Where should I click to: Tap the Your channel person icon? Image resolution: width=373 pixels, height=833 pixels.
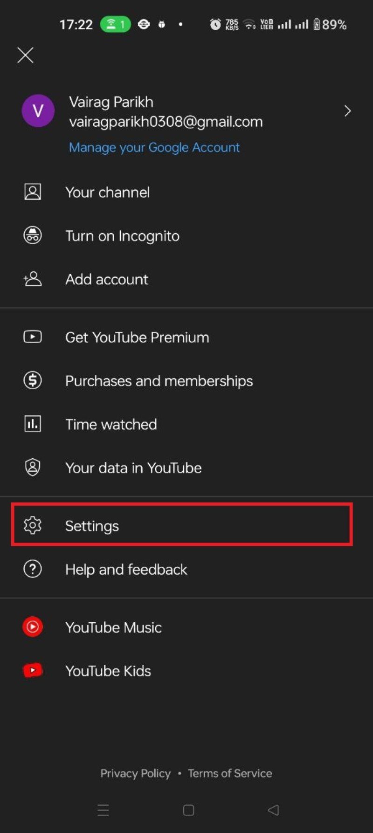click(33, 192)
